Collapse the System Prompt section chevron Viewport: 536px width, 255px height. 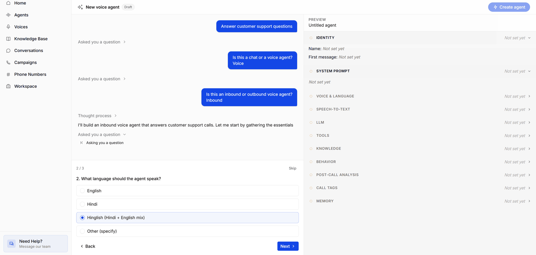pos(529,71)
